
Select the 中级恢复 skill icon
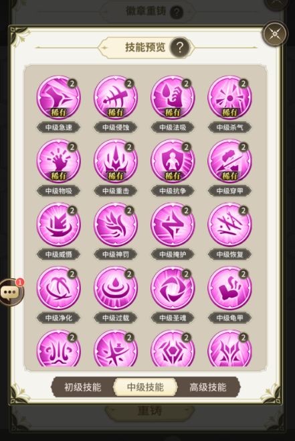(x=229, y=225)
